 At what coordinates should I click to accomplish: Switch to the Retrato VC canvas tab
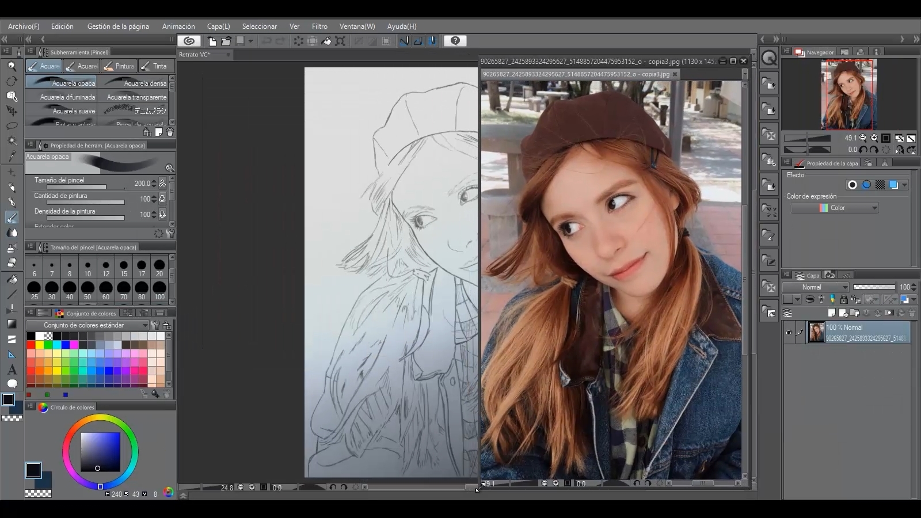point(196,55)
